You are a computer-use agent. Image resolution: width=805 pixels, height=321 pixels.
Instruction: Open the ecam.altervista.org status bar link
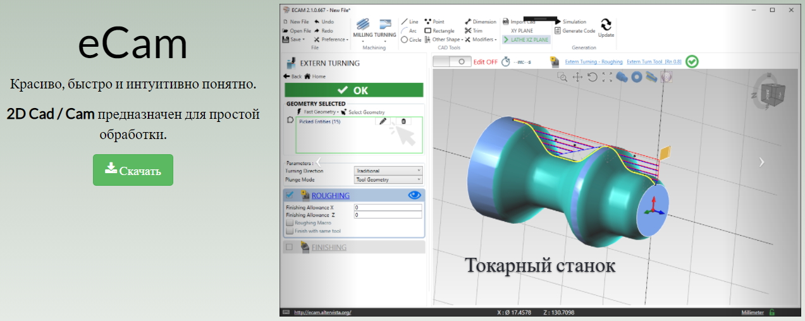[x=323, y=312]
